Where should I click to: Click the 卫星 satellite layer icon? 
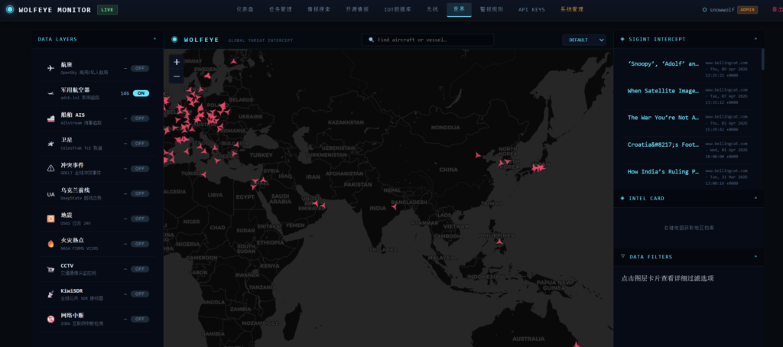pos(50,143)
